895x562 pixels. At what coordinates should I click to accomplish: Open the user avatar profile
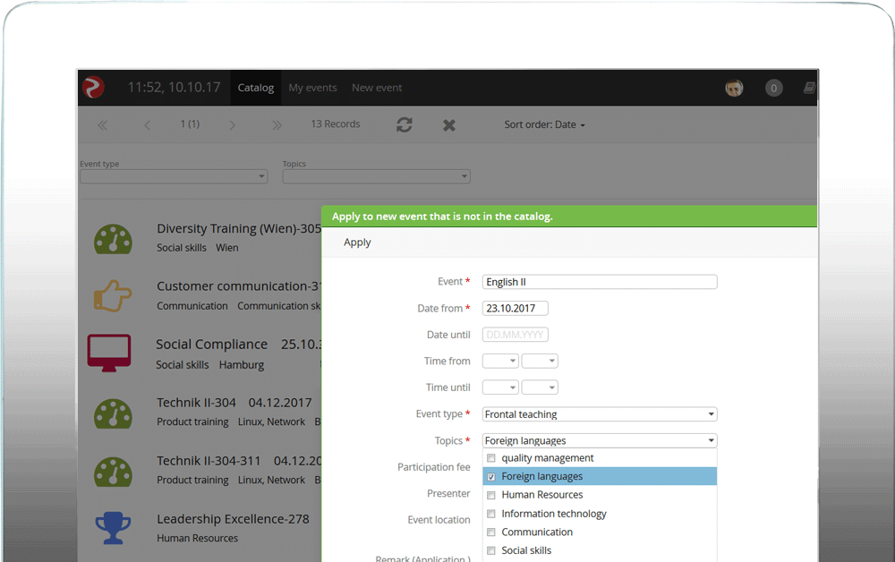point(734,88)
